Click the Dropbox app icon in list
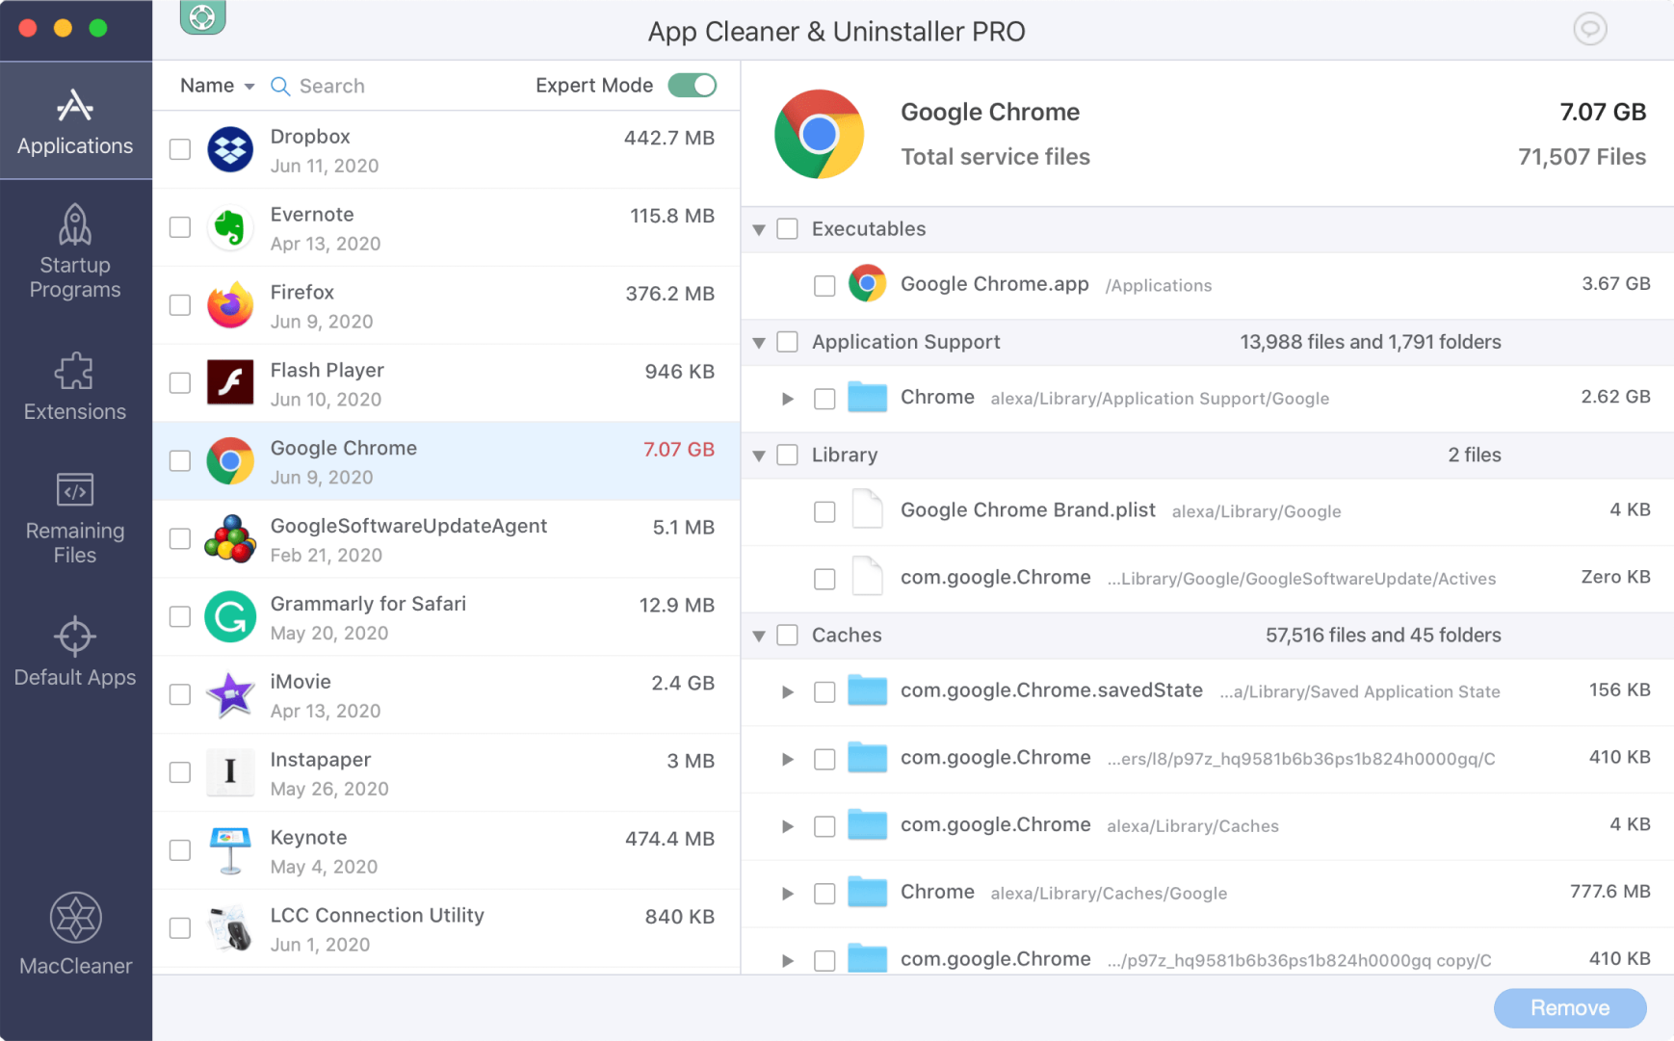The width and height of the screenshot is (1674, 1041). click(x=230, y=150)
